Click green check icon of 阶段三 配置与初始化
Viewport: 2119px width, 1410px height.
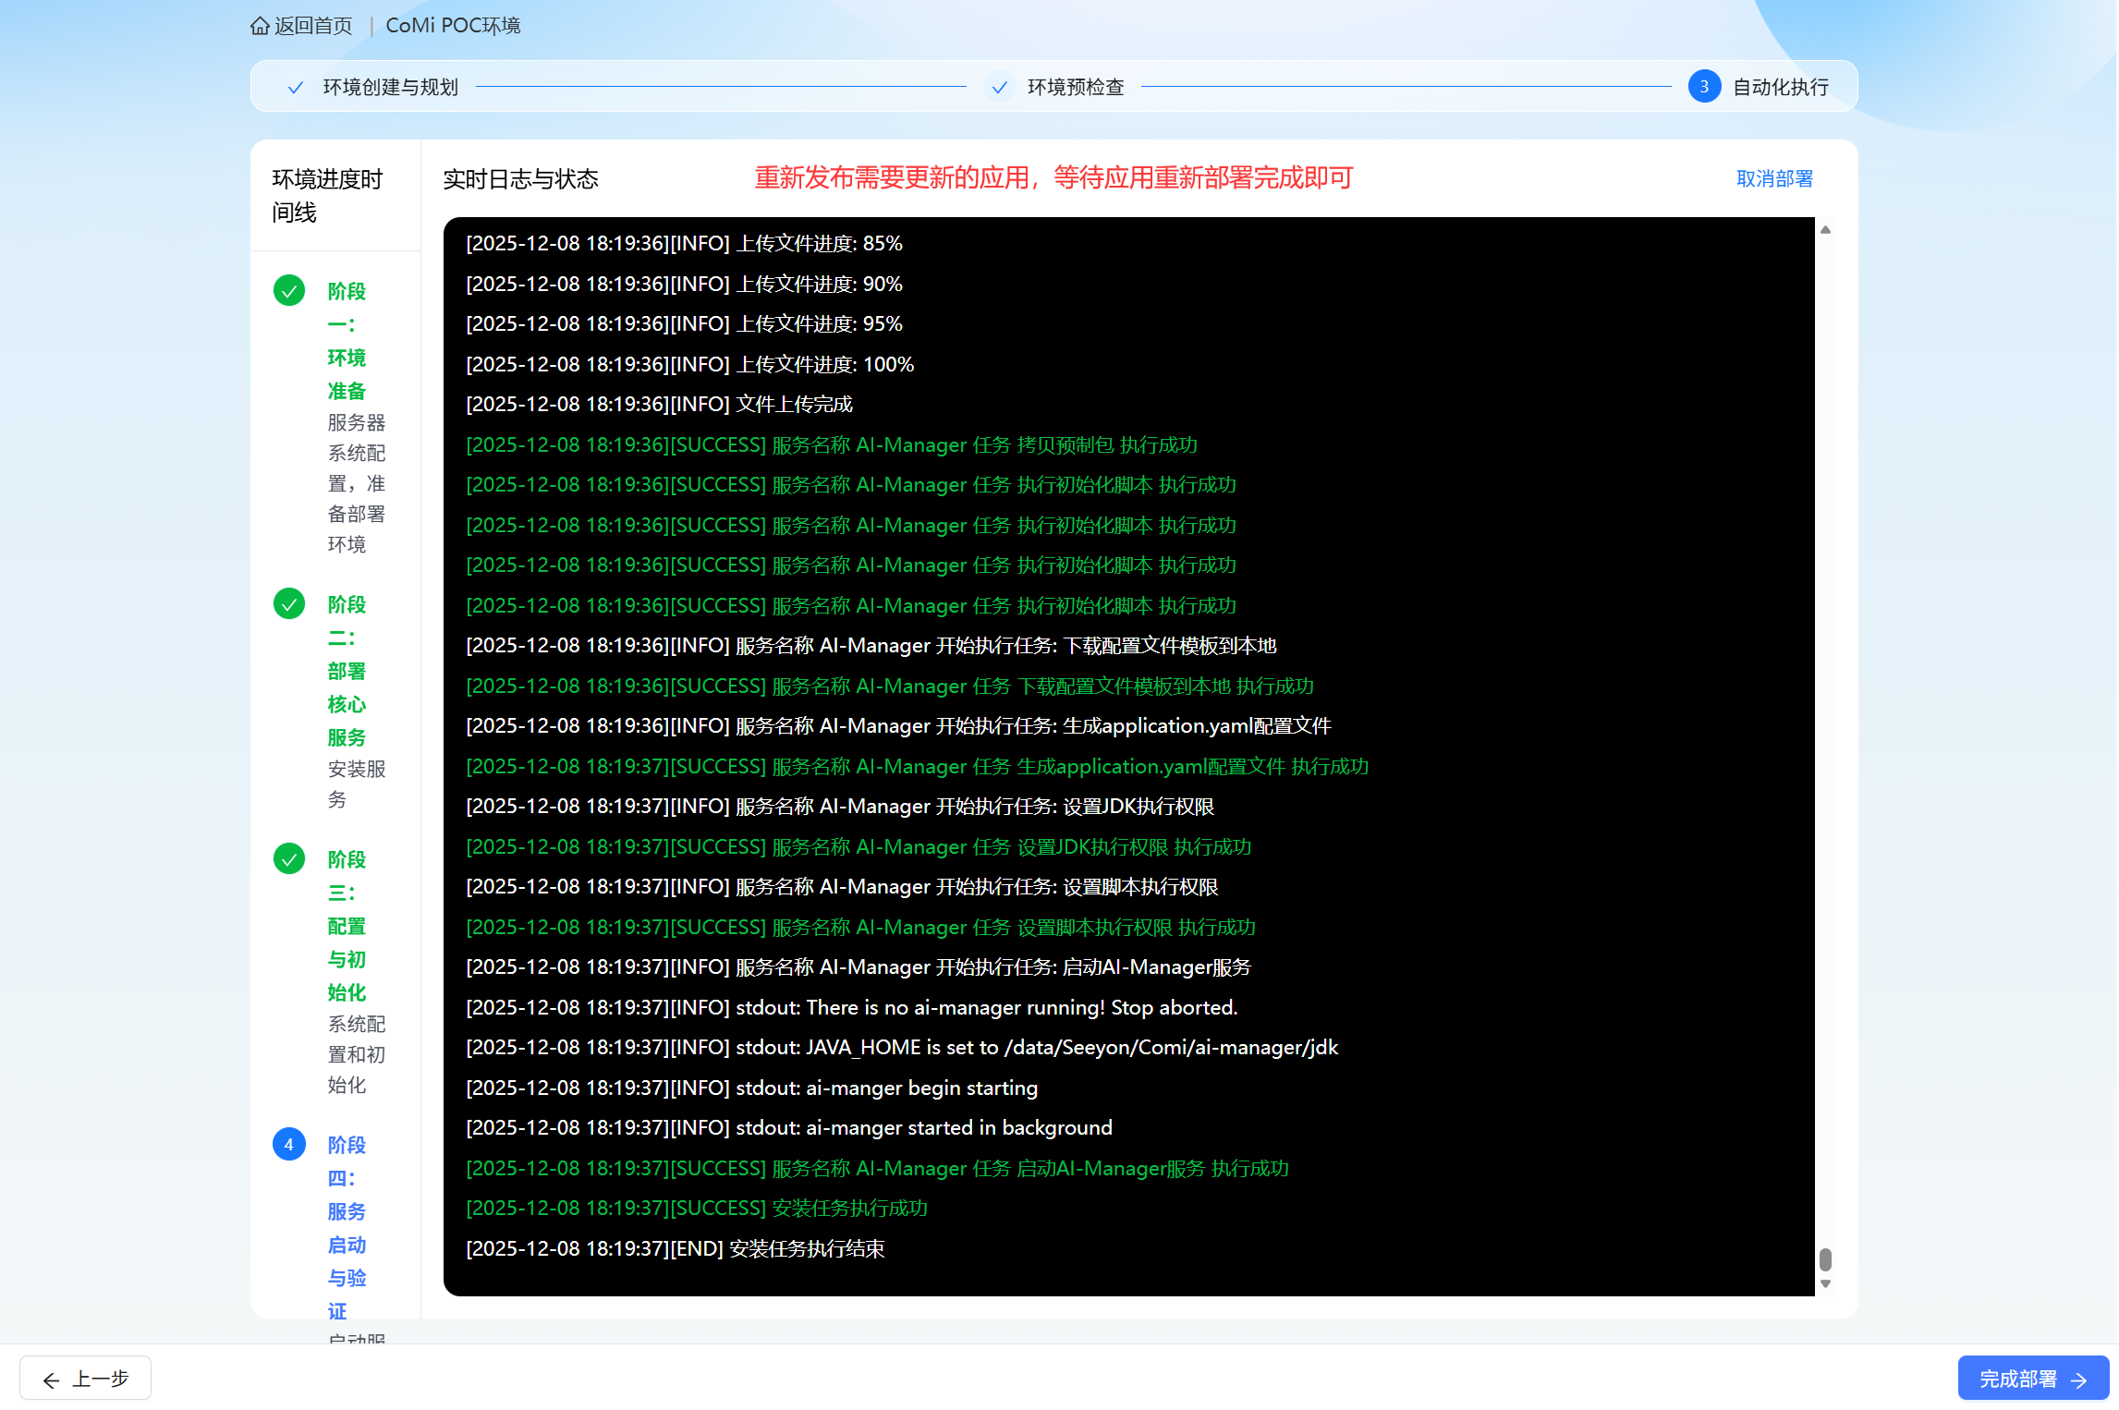289,859
